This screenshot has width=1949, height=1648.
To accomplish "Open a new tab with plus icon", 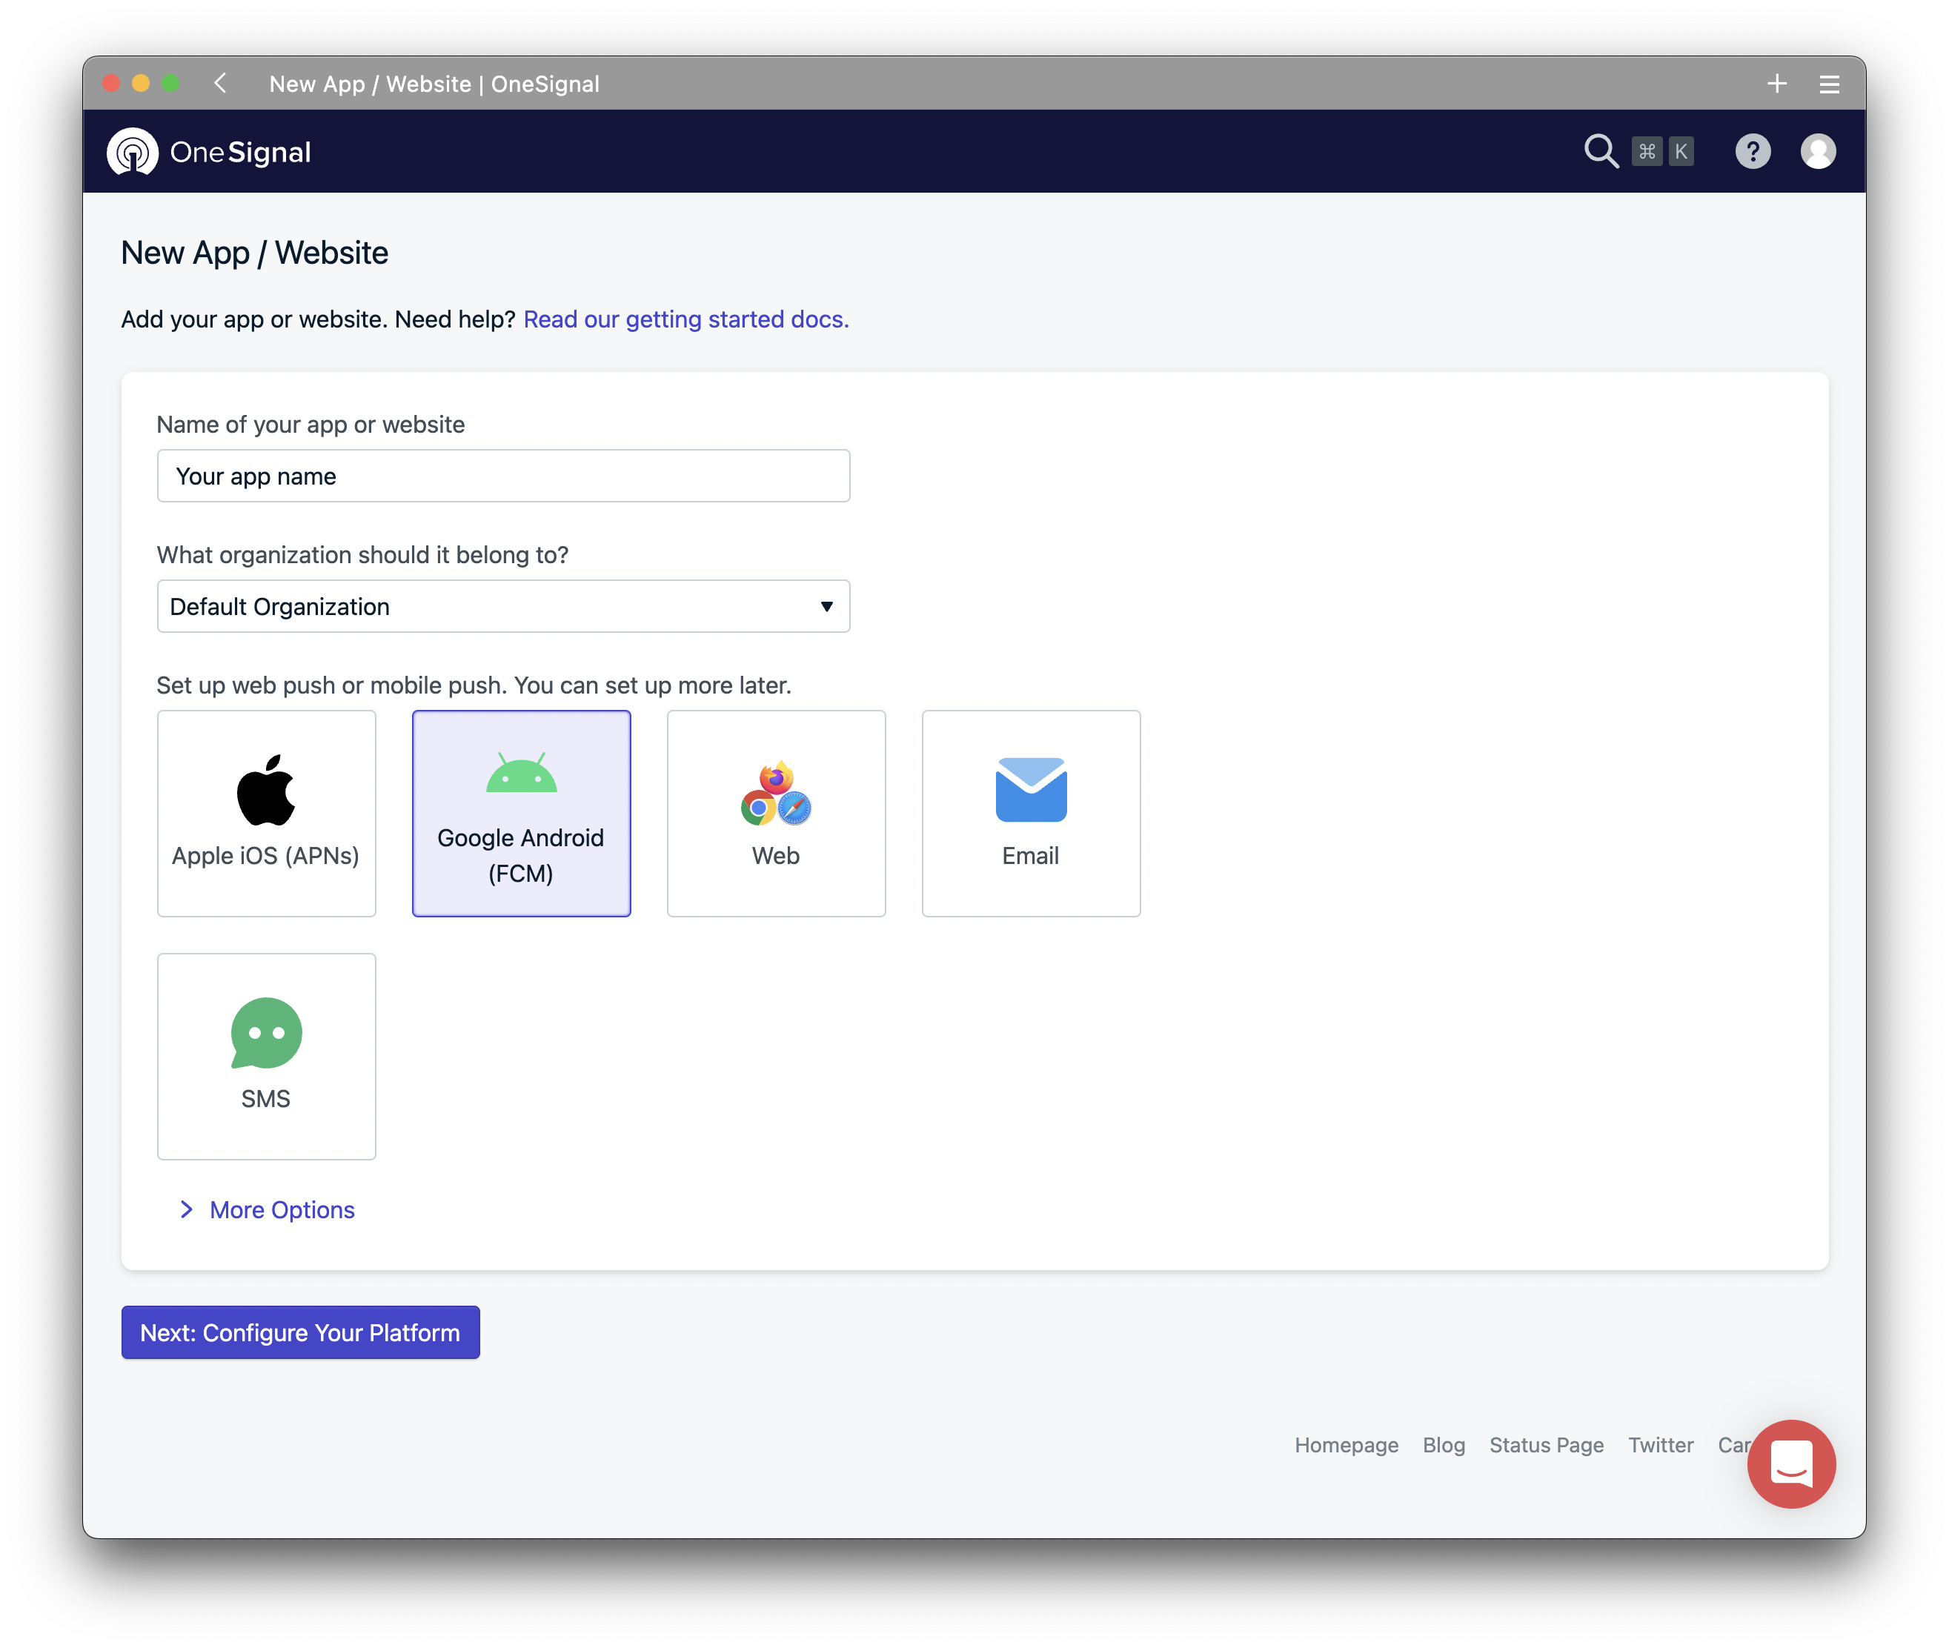I will tap(1776, 84).
